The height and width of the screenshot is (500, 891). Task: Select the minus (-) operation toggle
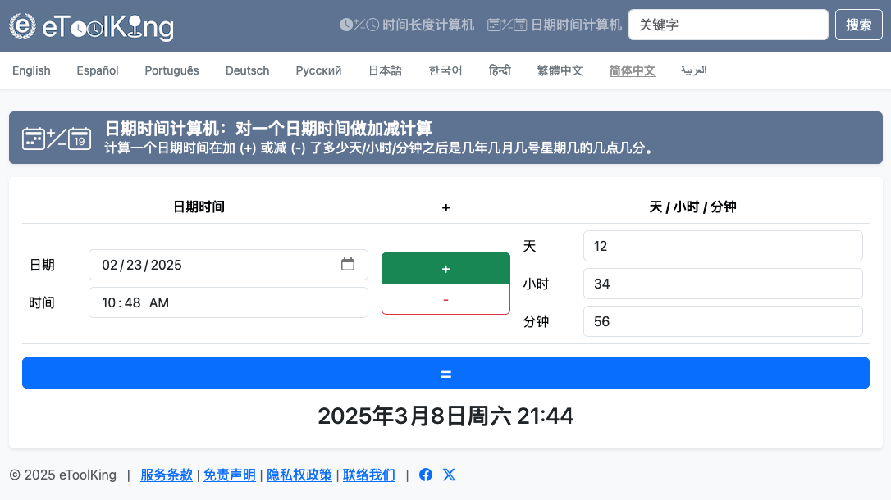point(445,299)
